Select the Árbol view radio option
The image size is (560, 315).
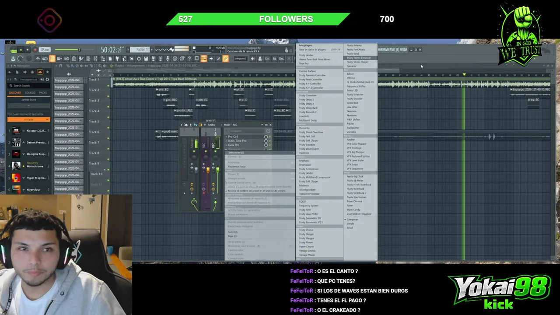click(x=350, y=227)
